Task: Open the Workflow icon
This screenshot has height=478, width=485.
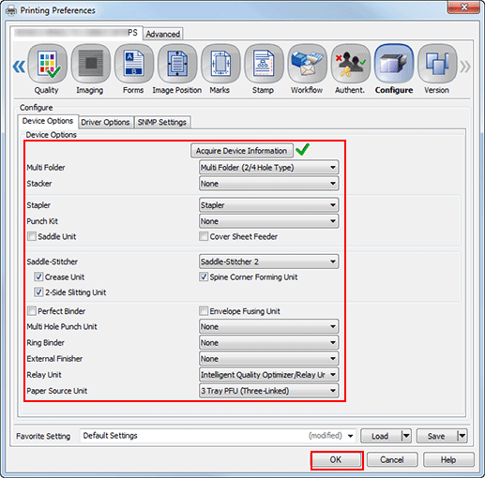Action: (308, 64)
